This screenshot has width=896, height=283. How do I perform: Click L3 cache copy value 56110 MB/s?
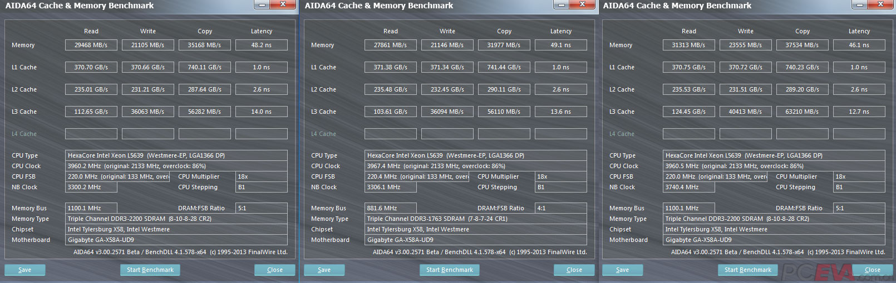(504, 112)
